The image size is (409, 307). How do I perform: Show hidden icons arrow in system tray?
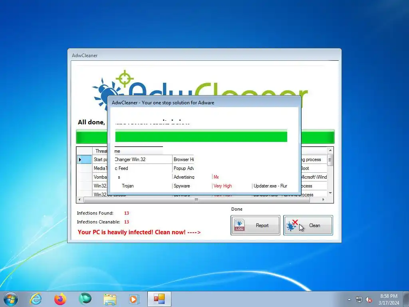[x=349, y=299]
